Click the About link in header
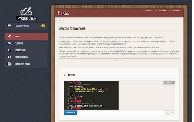This screenshot has height=122, width=194. pyautogui.click(x=149, y=11)
